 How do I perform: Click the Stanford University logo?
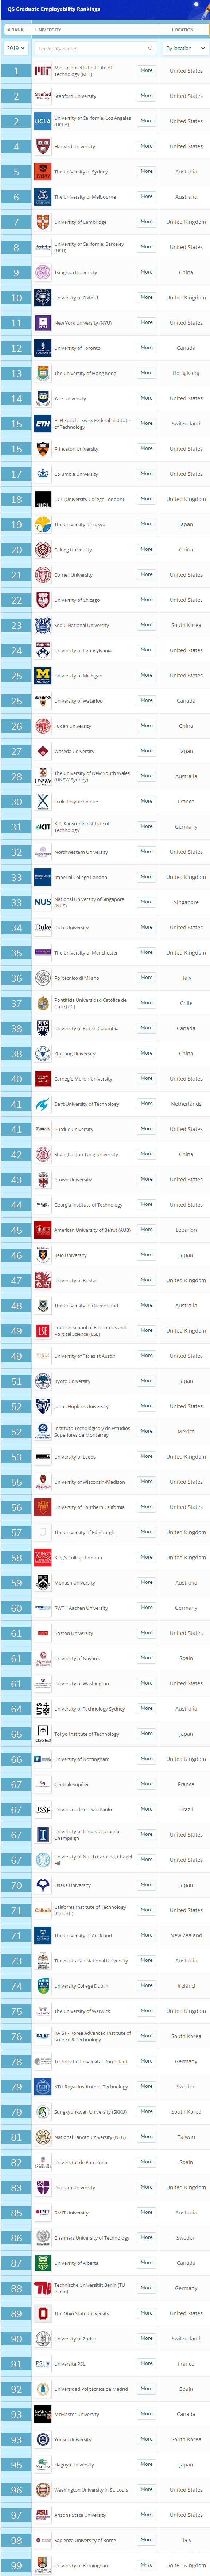pyautogui.click(x=43, y=96)
